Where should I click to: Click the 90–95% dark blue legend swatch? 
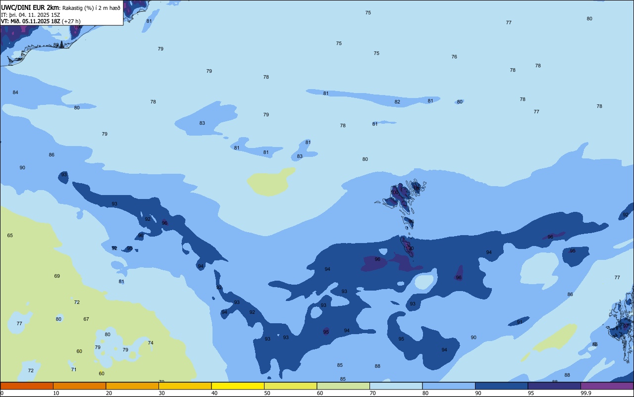[501, 386]
